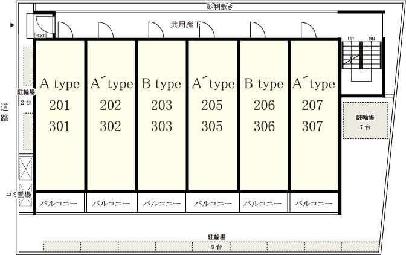Select room number 207
Viewport: 406px width, 255px height.
click(312, 105)
